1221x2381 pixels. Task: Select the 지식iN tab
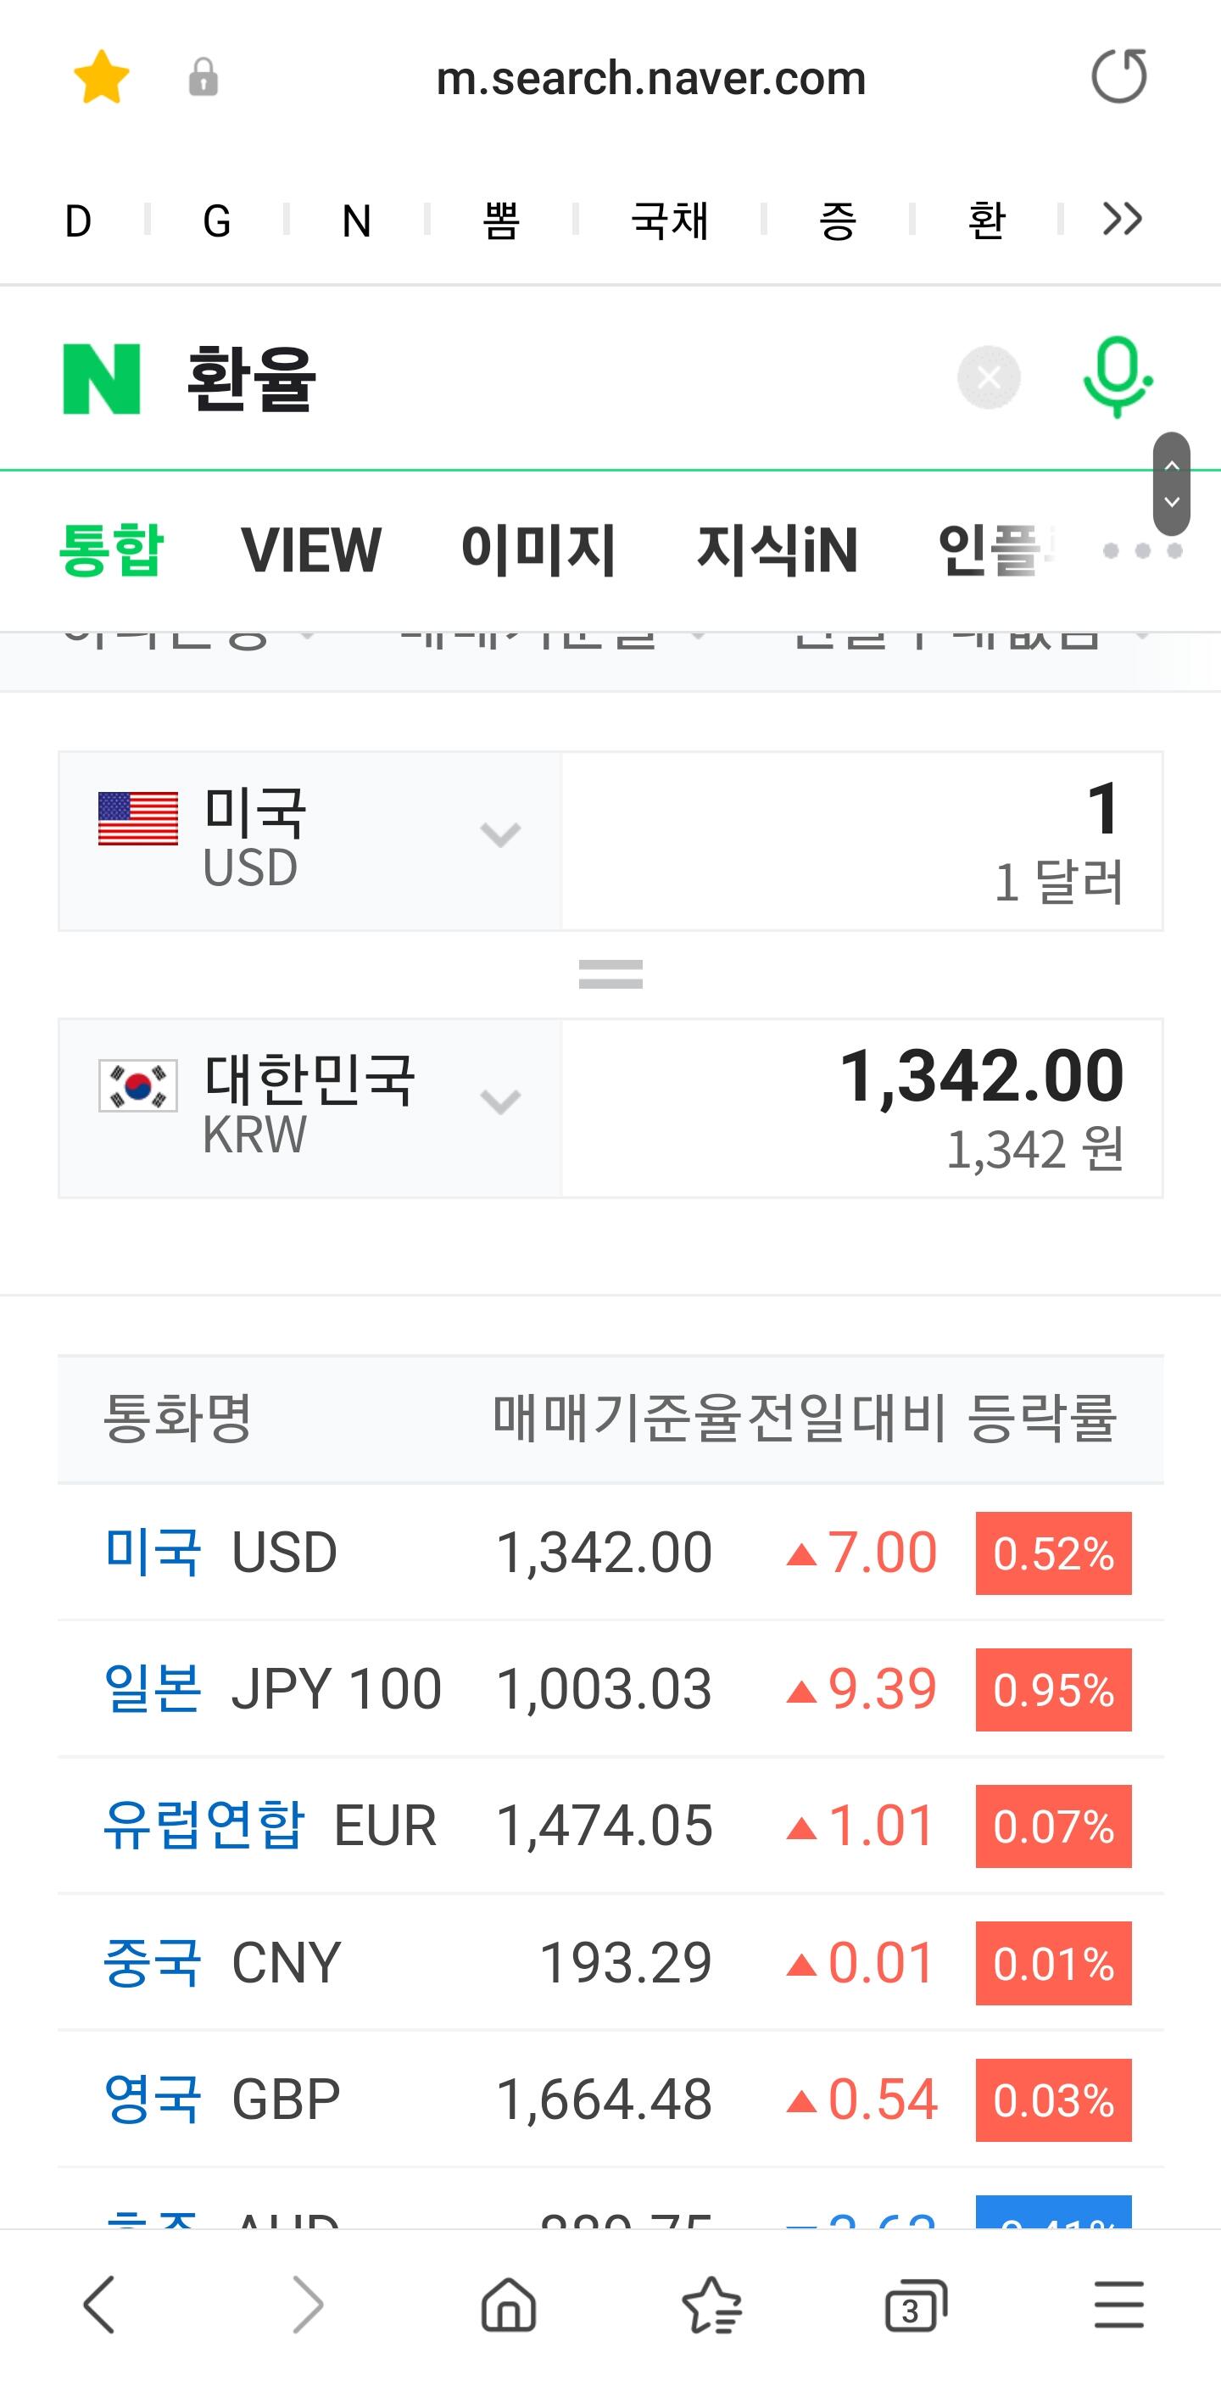tap(778, 550)
